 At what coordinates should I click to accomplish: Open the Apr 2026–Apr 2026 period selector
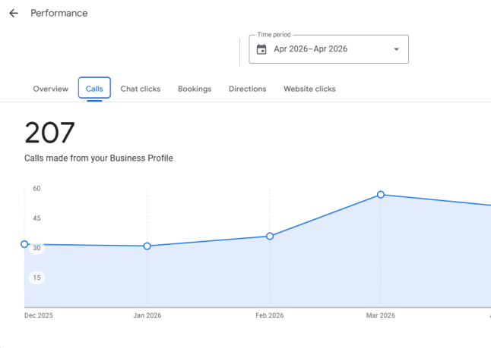point(328,49)
